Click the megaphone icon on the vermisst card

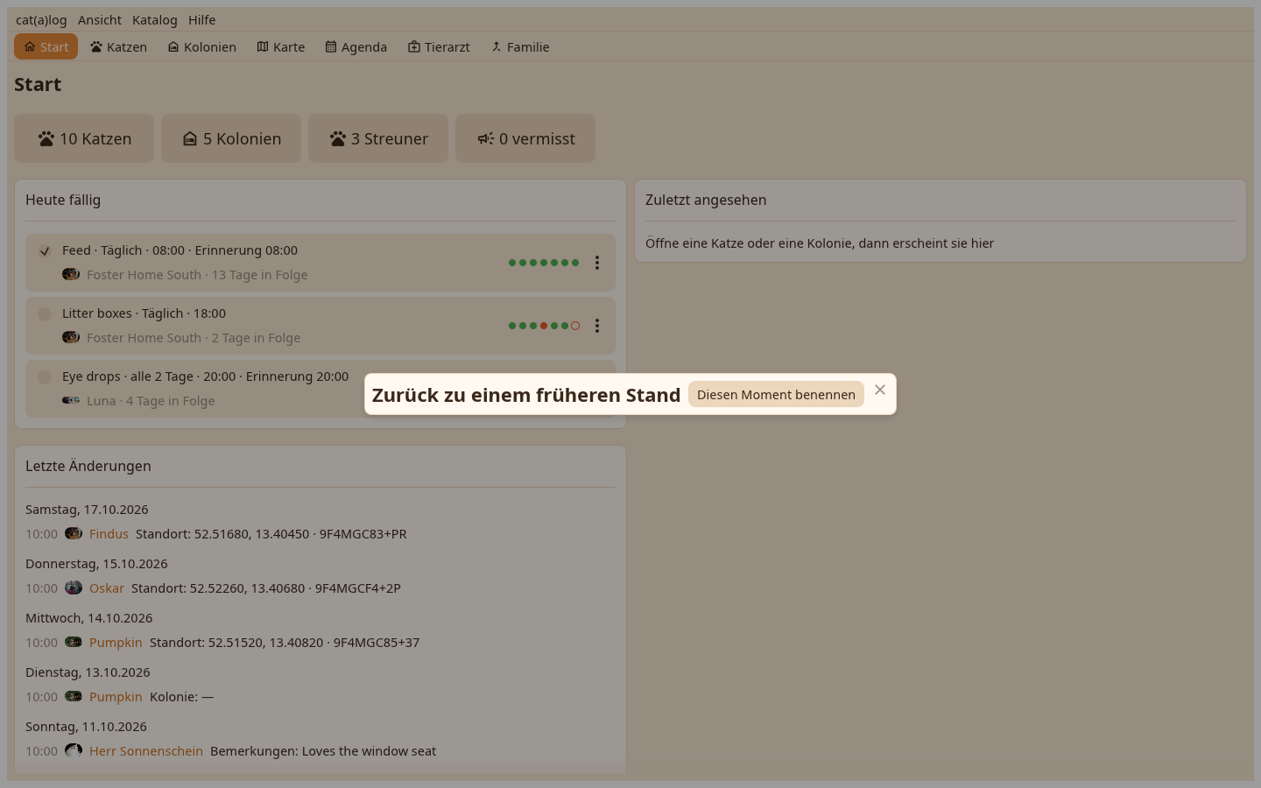coord(486,138)
